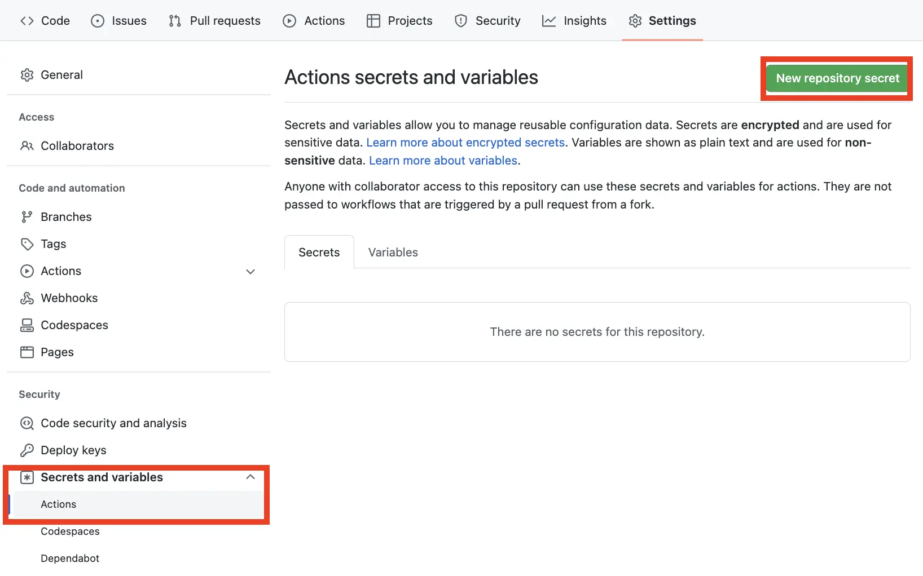Viewport: 923px width, 576px height.
Task: Click the Settings gear icon
Action: pos(635,20)
